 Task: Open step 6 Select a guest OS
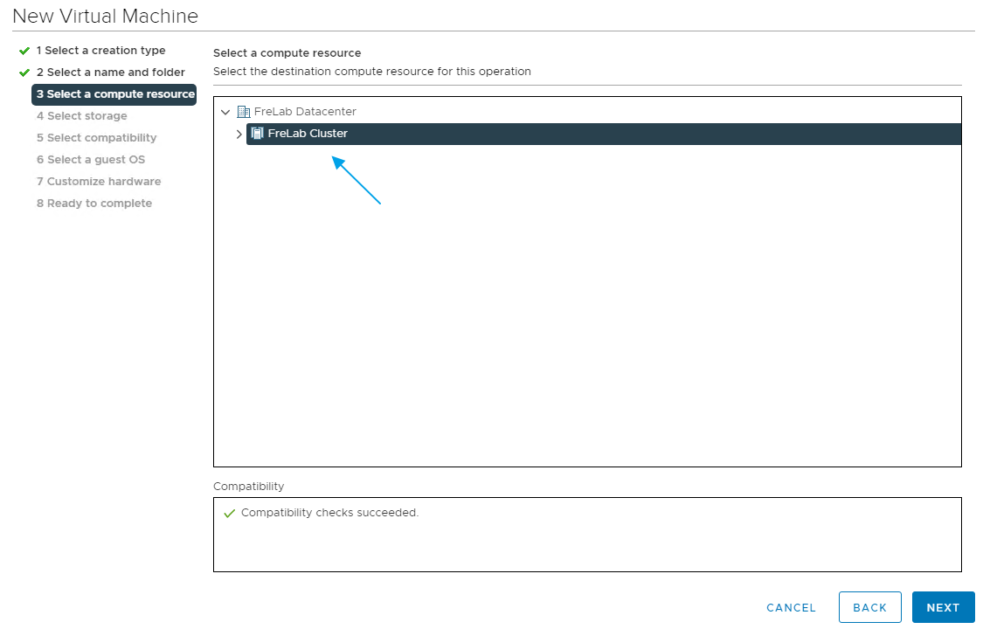pos(91,160)
